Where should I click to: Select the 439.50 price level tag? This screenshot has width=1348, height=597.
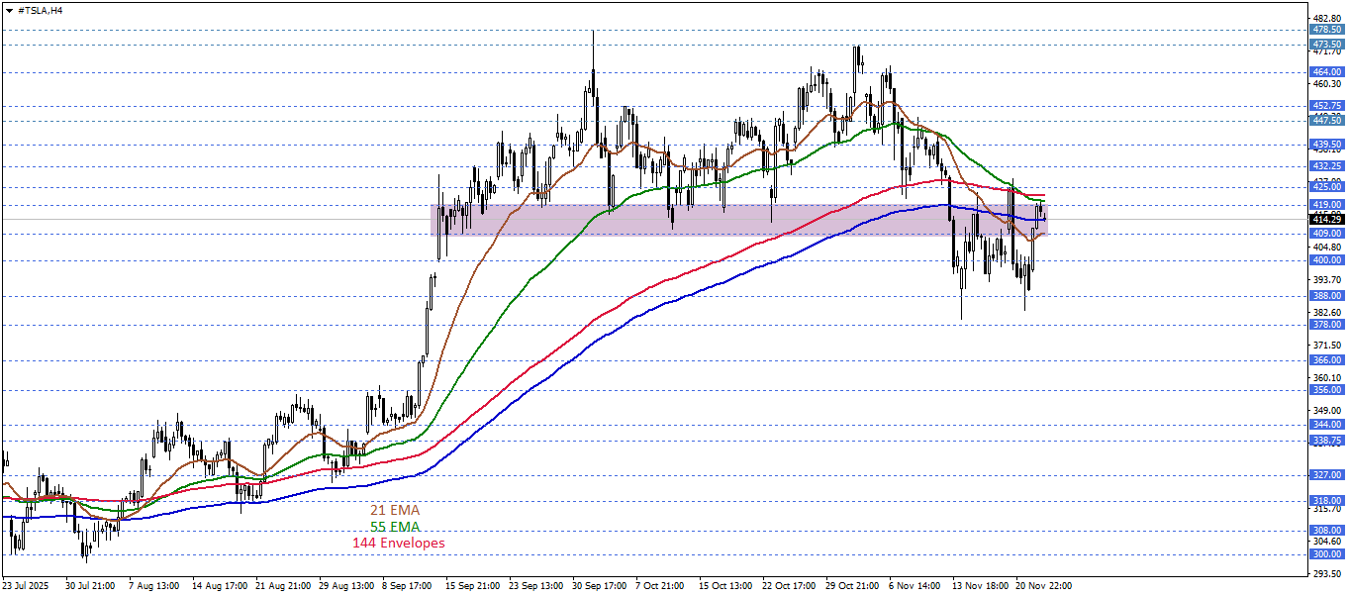pos(1325,144)
